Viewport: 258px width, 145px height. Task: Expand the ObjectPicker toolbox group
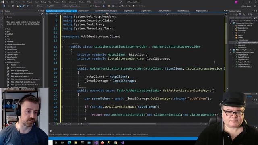click(x=6, y=47)
